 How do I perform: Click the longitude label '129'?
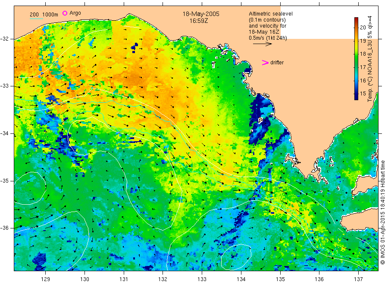tap(46, 279)
